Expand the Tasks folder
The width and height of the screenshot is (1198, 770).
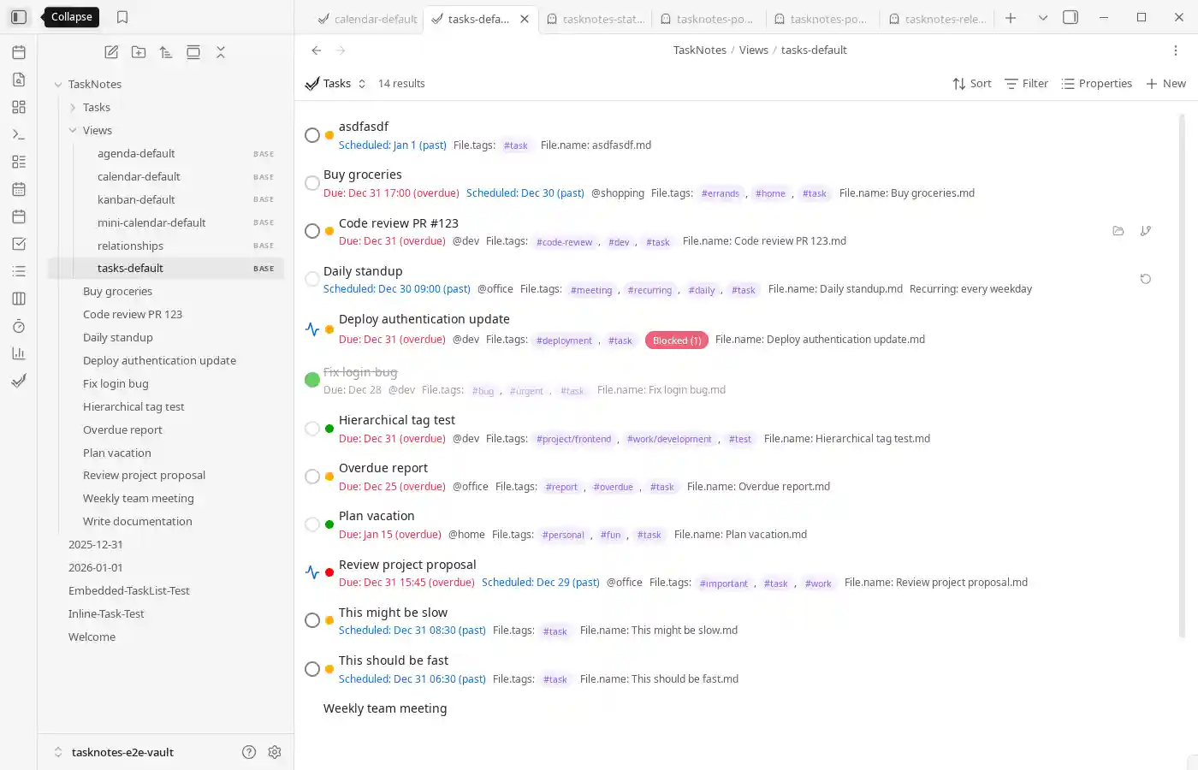click(73, 107)
